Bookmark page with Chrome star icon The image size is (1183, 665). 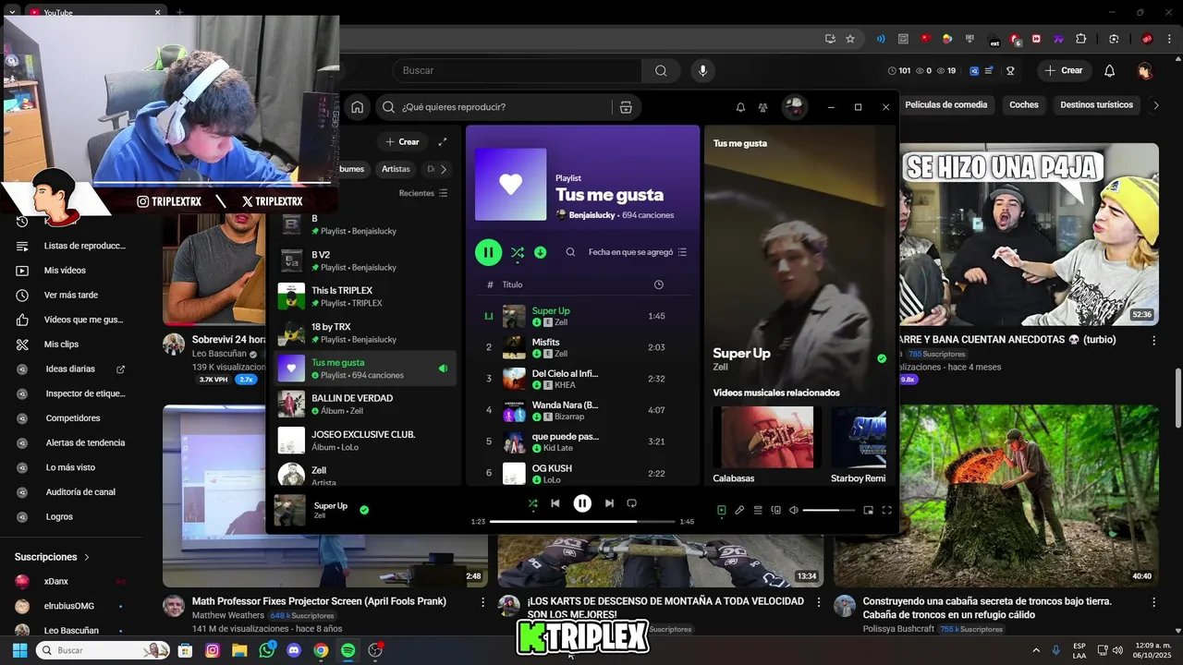(x=850, y=39)
